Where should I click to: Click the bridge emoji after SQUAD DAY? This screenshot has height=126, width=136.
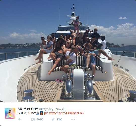[41, 113]
